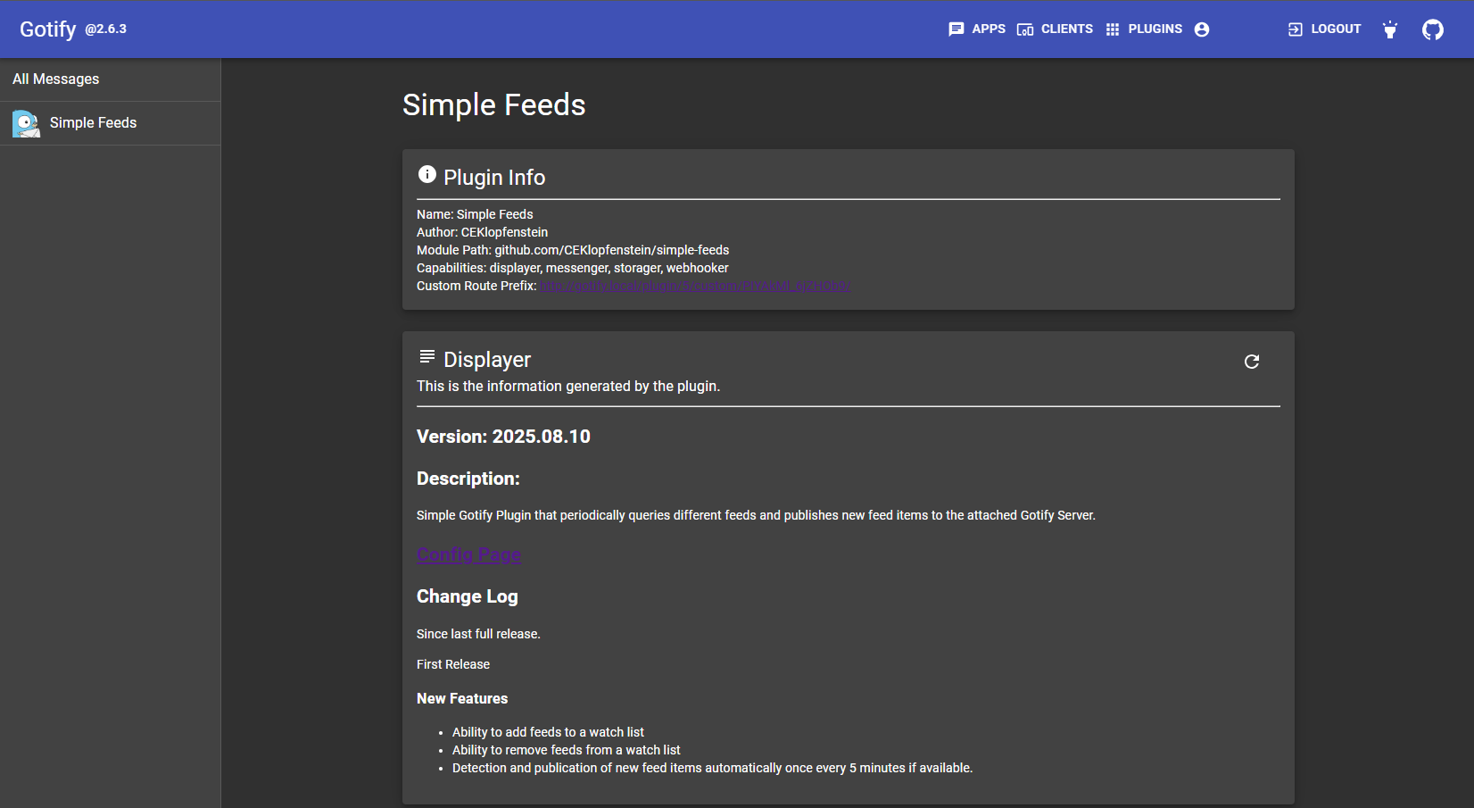Click the 'Change Log' heading
The image size is (1474, 808).
[x=468, y=596]
